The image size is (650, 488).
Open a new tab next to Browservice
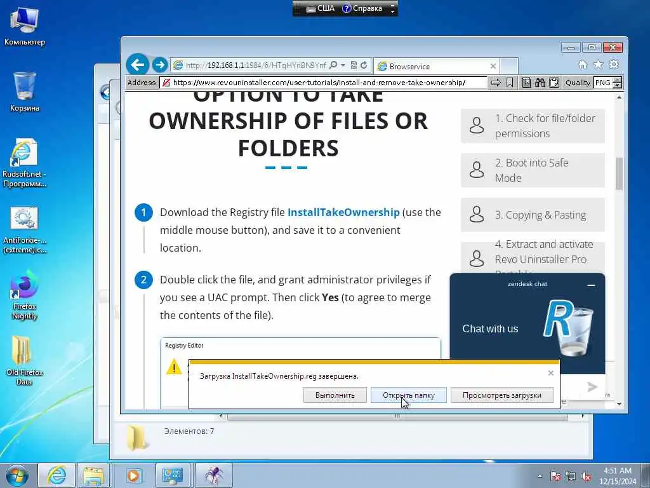pyautogui.click(x=509, y=66)
